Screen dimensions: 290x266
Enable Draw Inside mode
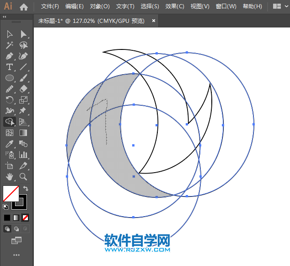pyautogui.click(x=25, y=229)
